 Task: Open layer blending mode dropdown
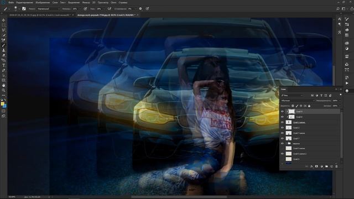(x=298, y=101)
